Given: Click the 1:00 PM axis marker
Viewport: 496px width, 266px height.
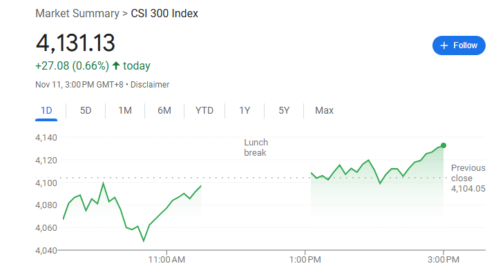Looking at the screenshot, I should click(305, 259).
